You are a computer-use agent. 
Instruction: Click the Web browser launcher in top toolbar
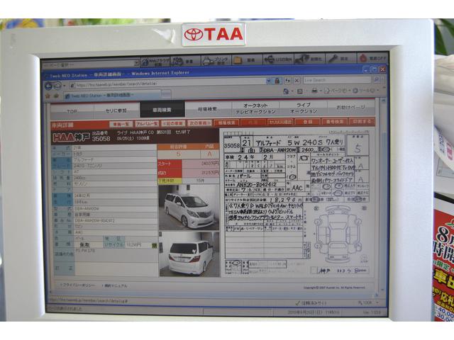[x=155, y=62]
